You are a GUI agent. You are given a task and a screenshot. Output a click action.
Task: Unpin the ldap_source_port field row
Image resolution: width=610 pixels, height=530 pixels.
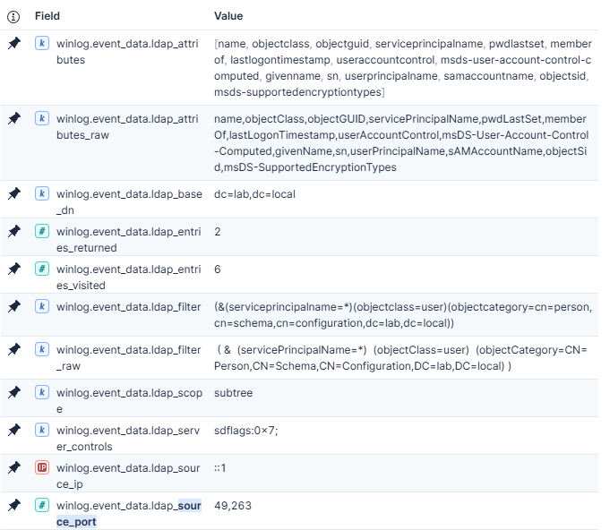click(x=14, y=505)
